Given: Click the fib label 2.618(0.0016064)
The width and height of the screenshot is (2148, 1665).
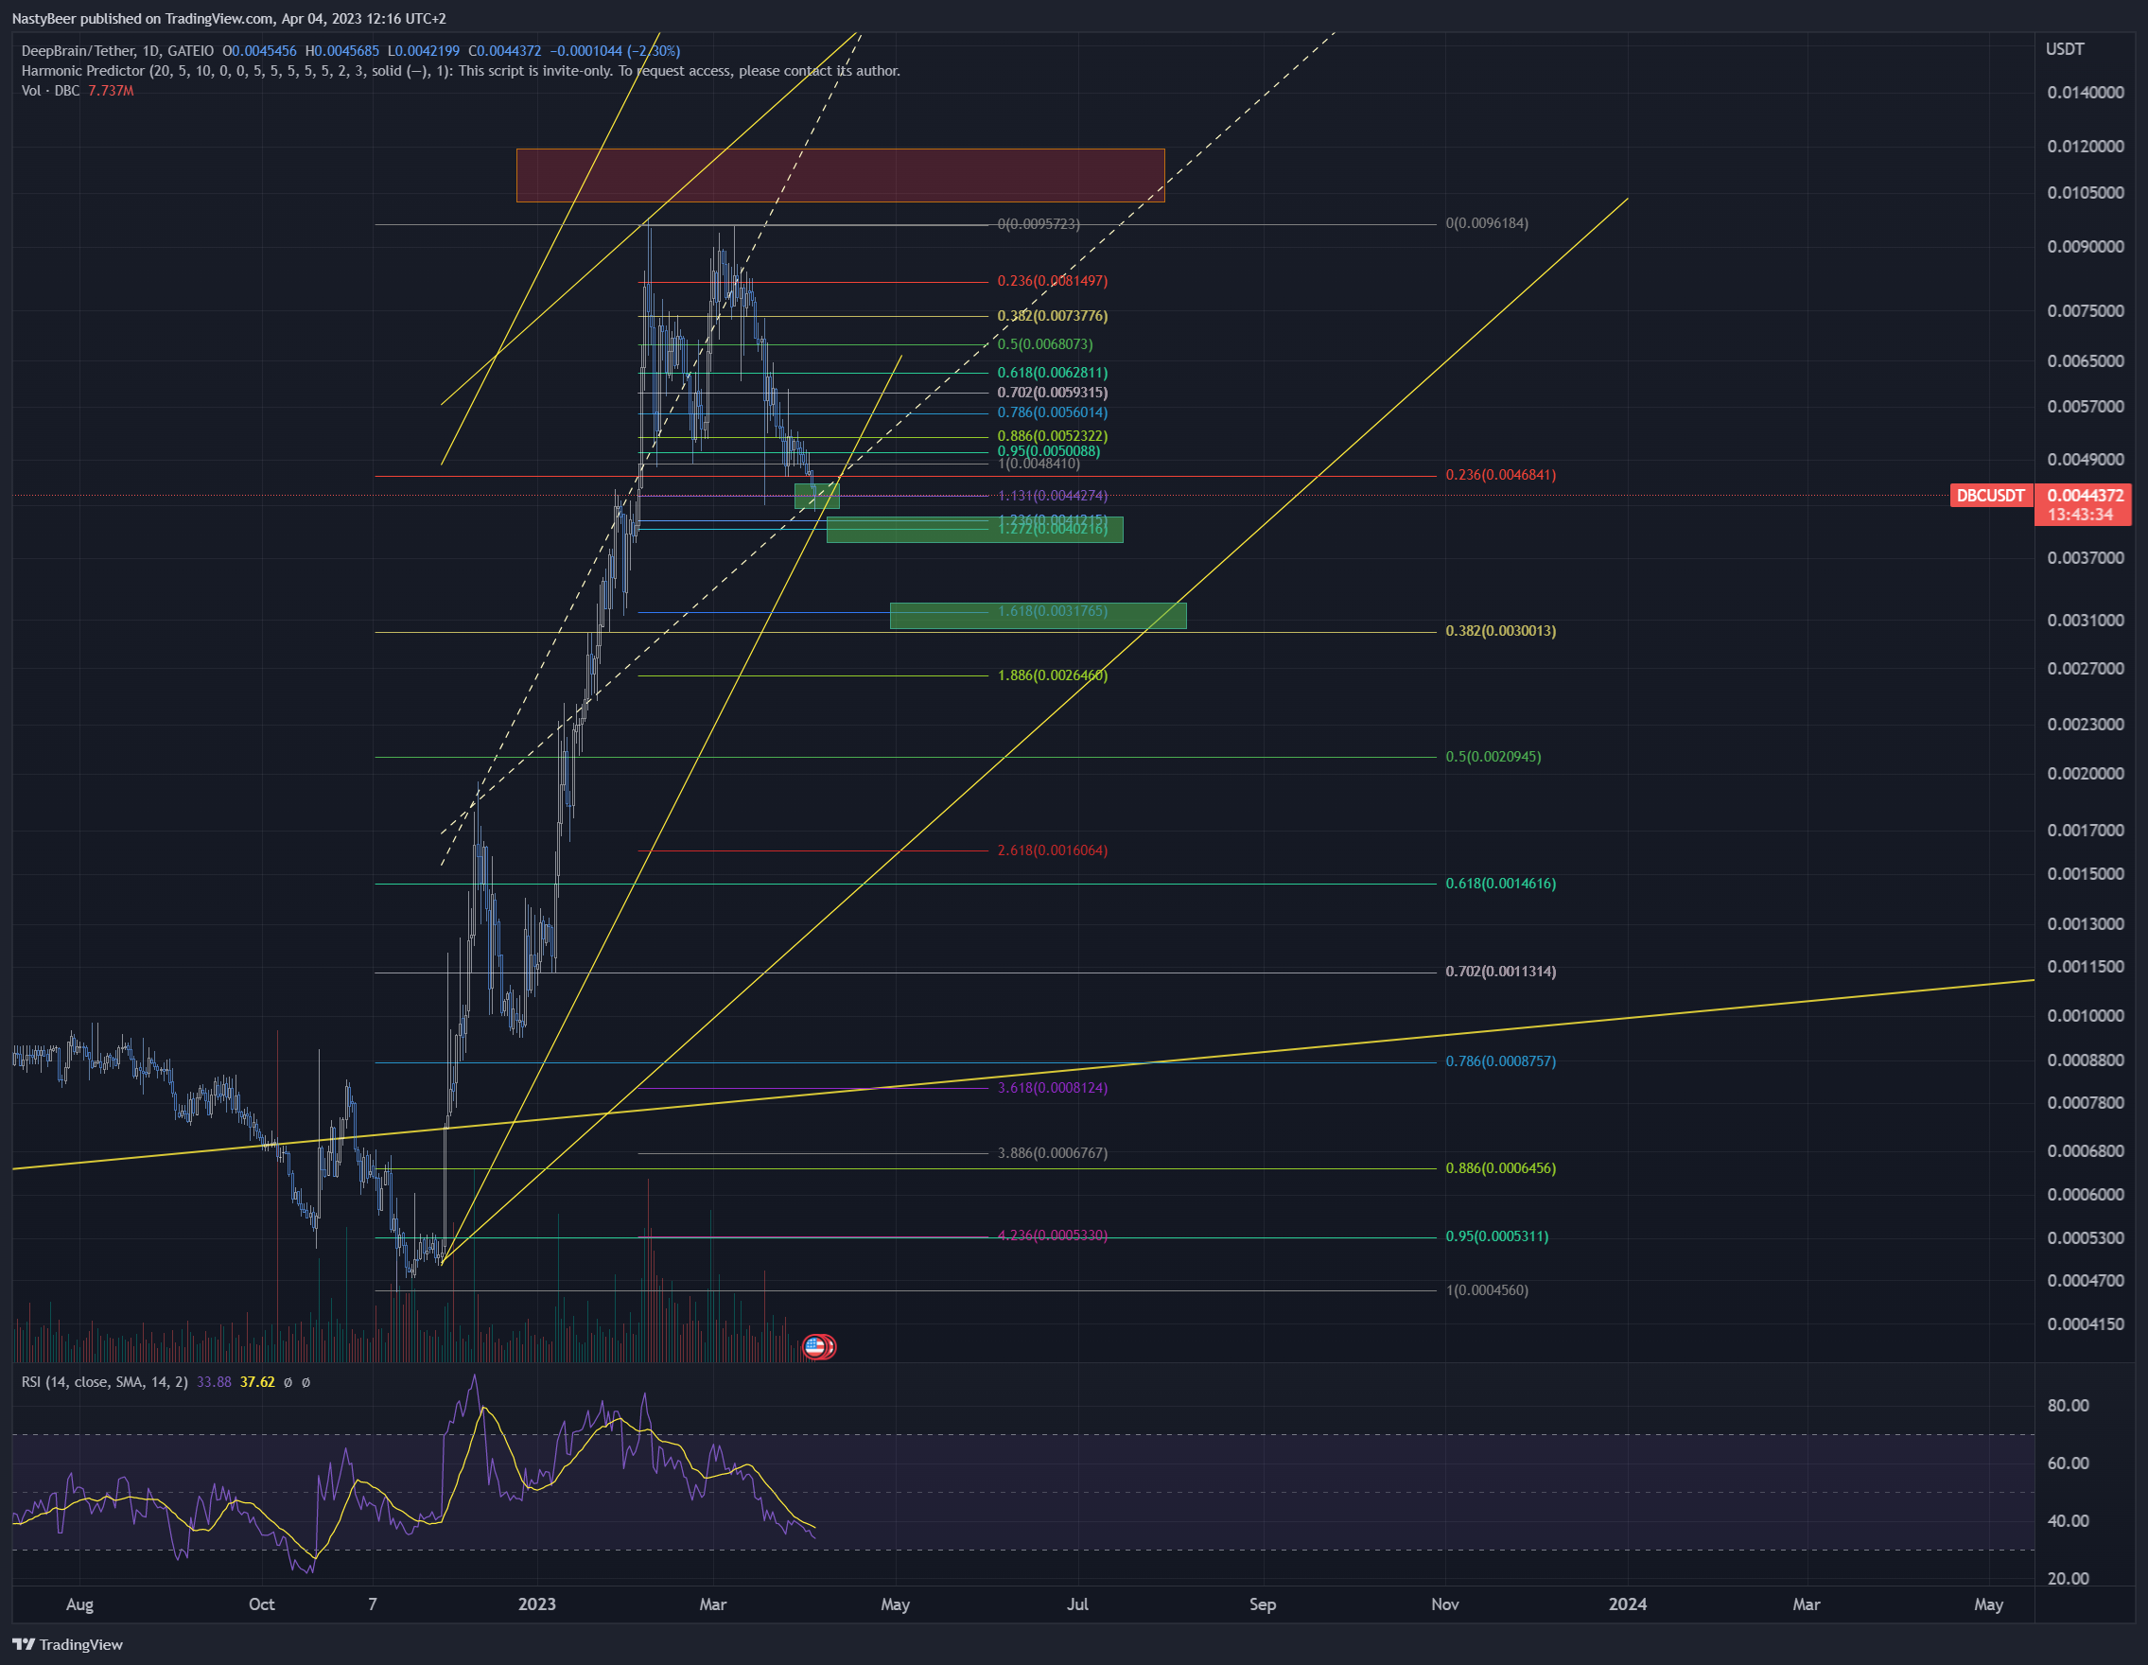Looking at the screenshot, I should tap(1053, 850).
